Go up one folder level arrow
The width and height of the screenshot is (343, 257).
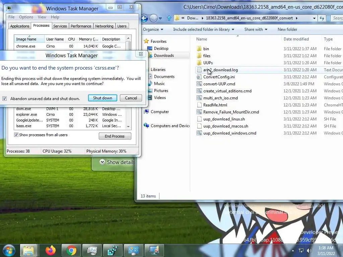point(169,18)
